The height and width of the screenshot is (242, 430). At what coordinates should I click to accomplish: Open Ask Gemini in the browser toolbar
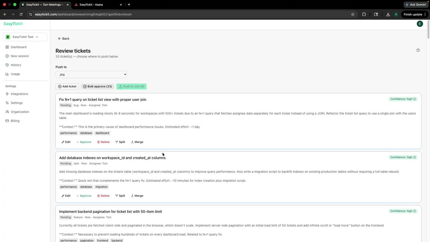coord(416,4)
